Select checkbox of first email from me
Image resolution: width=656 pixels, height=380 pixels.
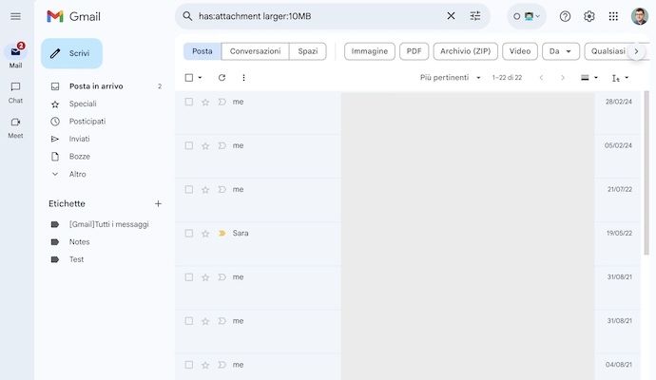[189, 102]
